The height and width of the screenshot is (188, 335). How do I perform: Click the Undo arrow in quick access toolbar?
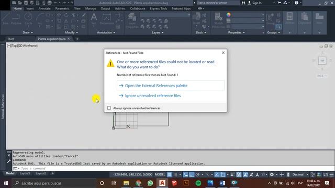click(55, 3)
